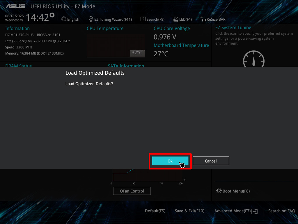Click the dialog title Load Optimized Defaults
Viewport: 298px width, 224px height.
[x=95, y=73]
